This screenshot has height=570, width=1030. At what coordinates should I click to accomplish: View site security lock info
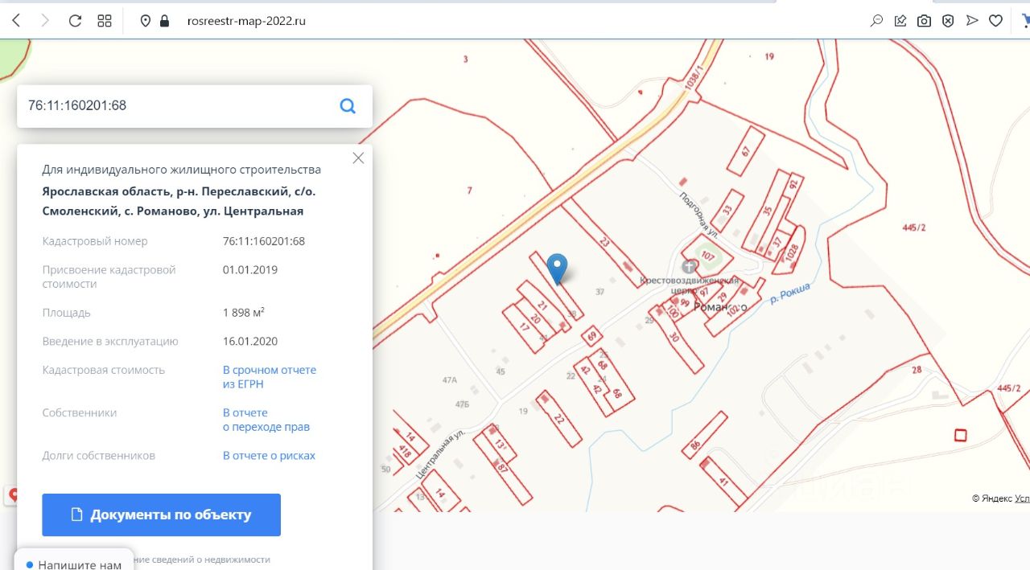[x=165, y=21]
